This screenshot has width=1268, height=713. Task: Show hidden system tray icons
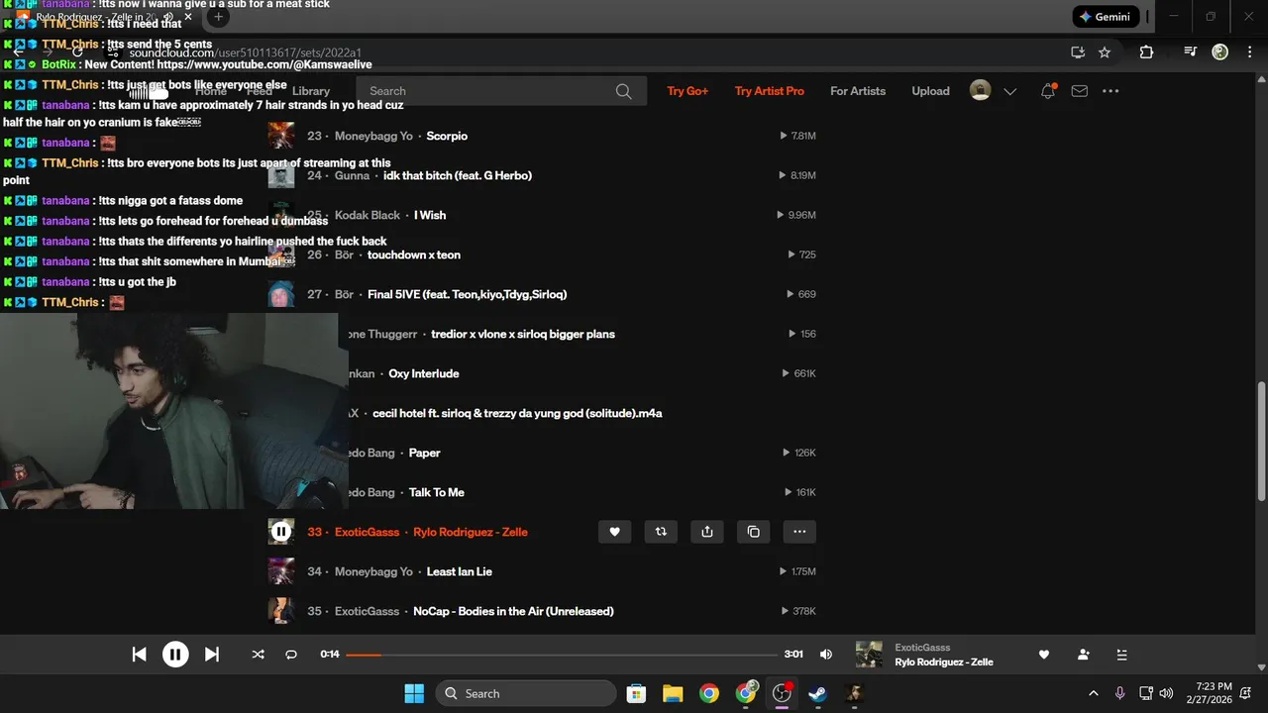click(x=1094, y=693)
